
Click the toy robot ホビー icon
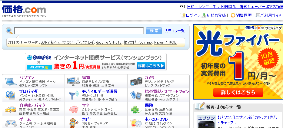tap(74, 123)
